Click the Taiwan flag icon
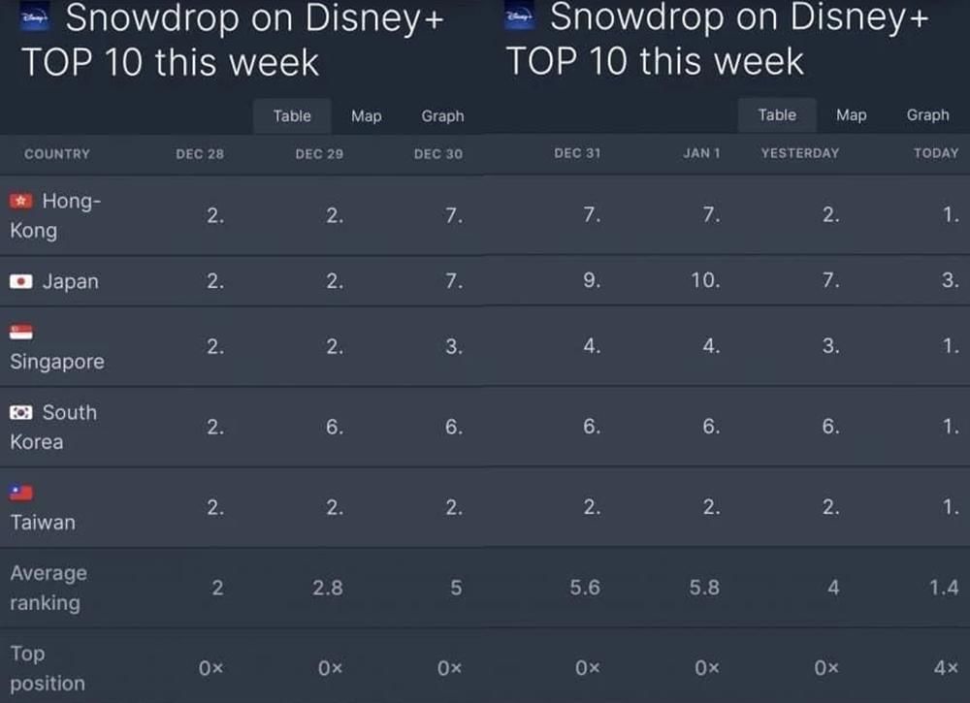970x703 pixels. (x=21, y=493)
